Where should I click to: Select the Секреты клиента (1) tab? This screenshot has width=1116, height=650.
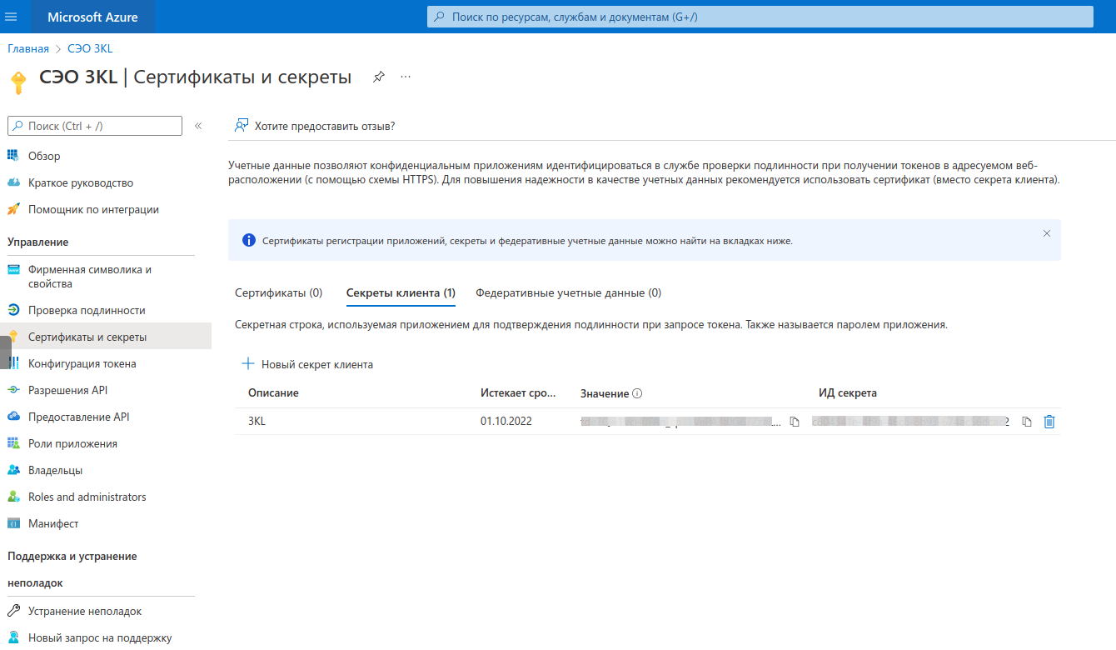point(401,292)
